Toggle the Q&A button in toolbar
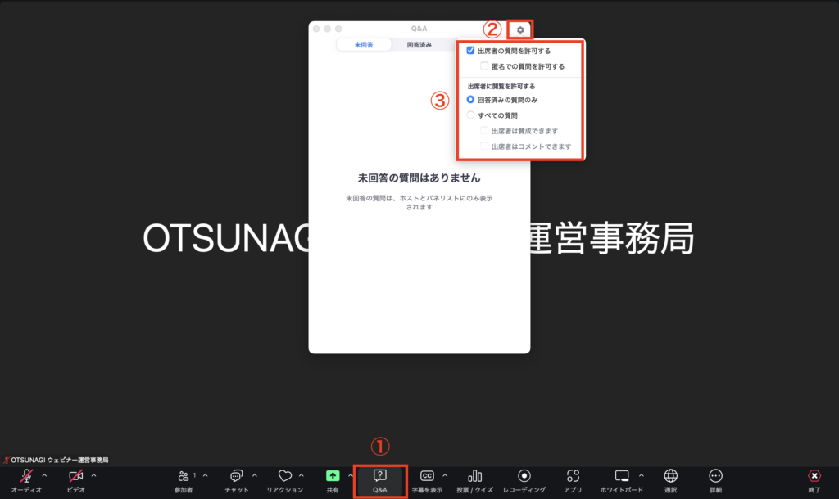 tap(379, 480)
